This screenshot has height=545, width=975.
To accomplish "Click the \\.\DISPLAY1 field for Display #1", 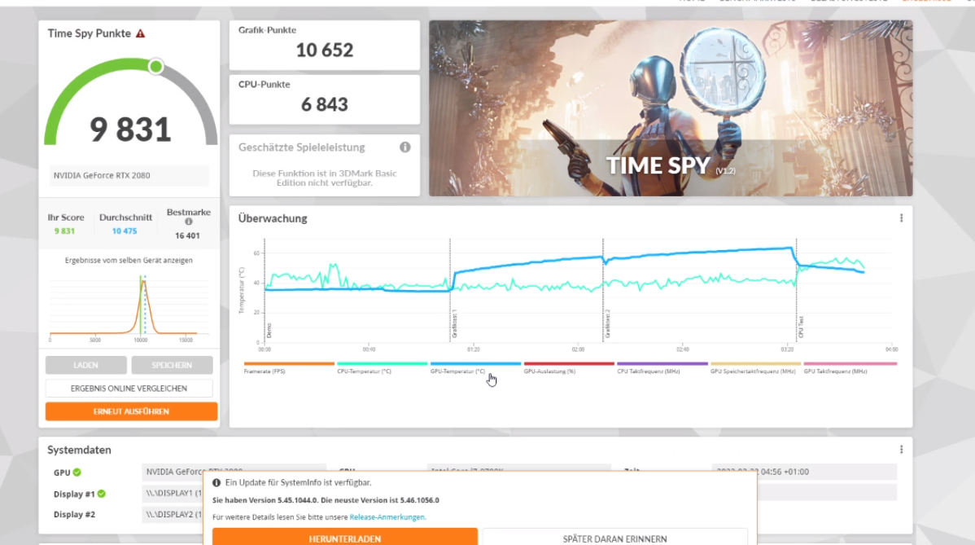I will tap(173, 494).
